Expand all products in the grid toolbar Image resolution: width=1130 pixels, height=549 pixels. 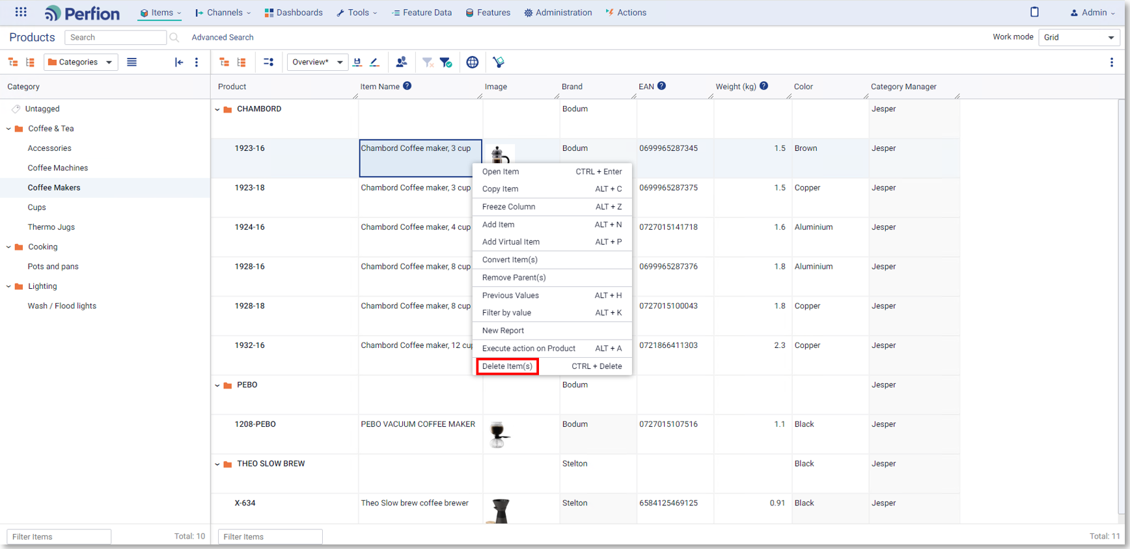click(x=241, y=62)
